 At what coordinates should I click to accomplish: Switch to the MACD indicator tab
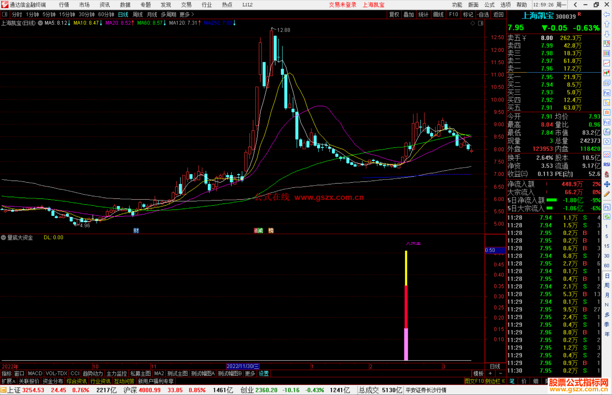point(35,373)
